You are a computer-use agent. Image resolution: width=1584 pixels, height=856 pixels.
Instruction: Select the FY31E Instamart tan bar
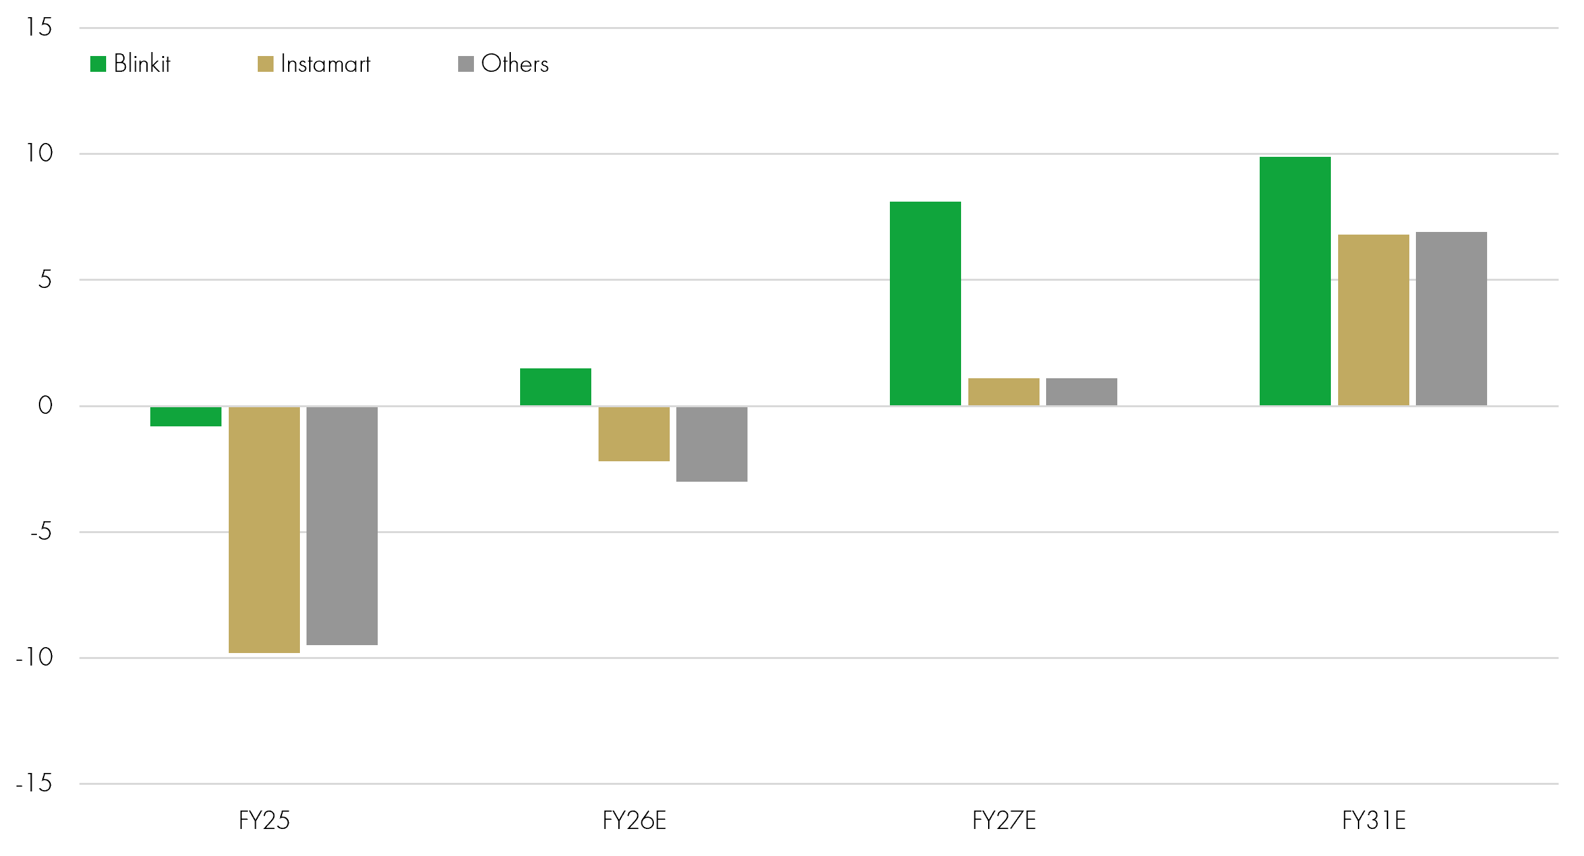[x=1374, y=320]
